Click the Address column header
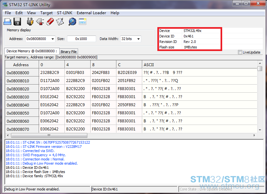 [22, 65]
